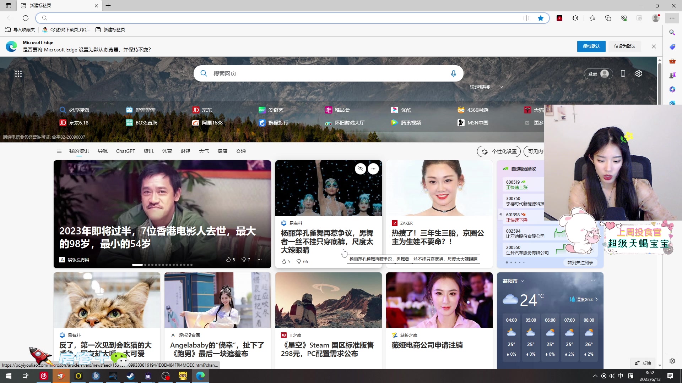682x383 pixels.
Task: Open the hamburger menu beside 我的资讯
Action: pos(59,151)
